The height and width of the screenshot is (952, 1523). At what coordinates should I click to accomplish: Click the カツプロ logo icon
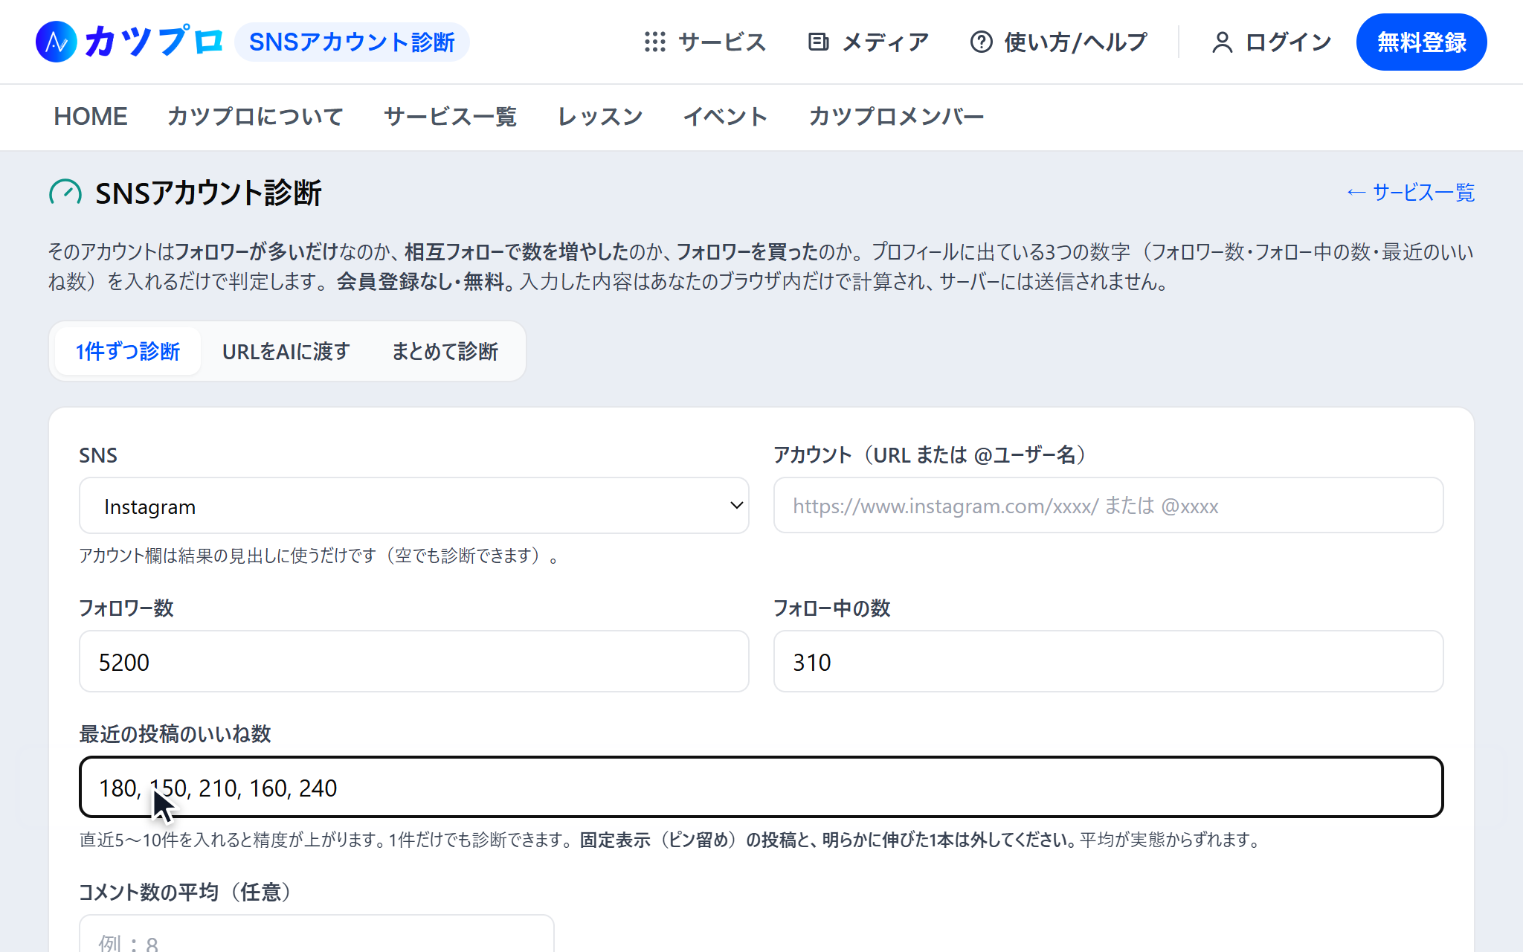coord(57,42)
